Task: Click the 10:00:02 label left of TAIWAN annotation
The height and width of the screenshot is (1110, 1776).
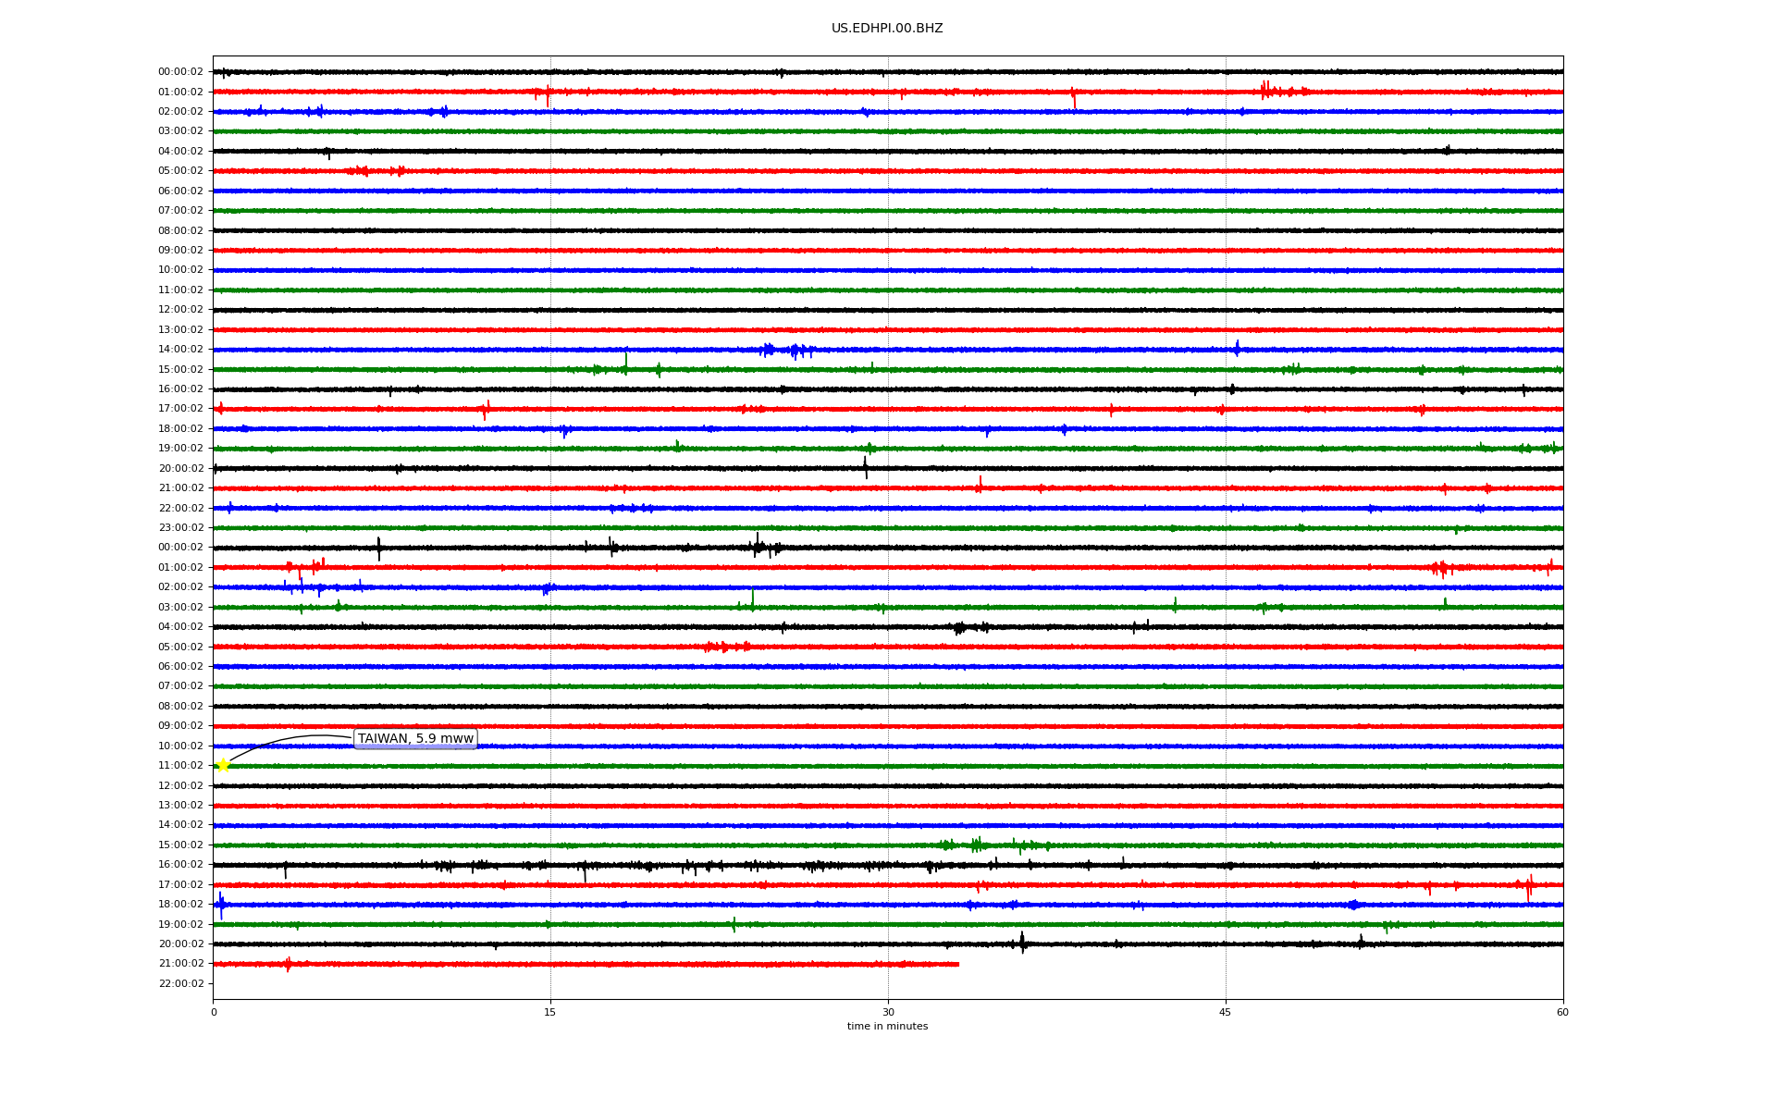Action: (180, 746)
